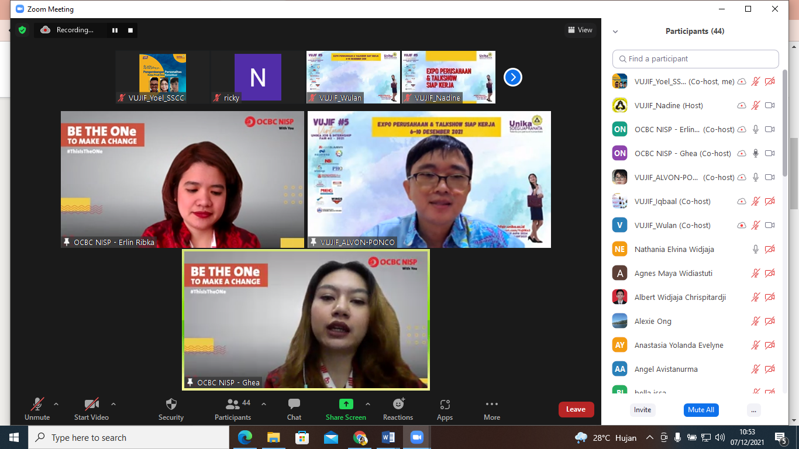Click camera-off icon for Alexie Ong
This screenshot has width=799, height=449.
pos(770,321)
